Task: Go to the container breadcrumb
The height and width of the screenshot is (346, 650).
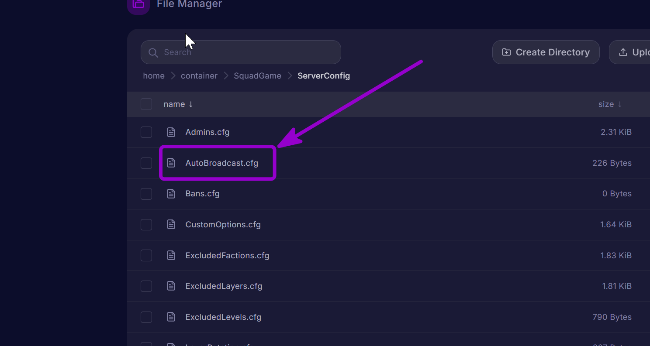Action: pyautogui.click(x=199, y=76)
